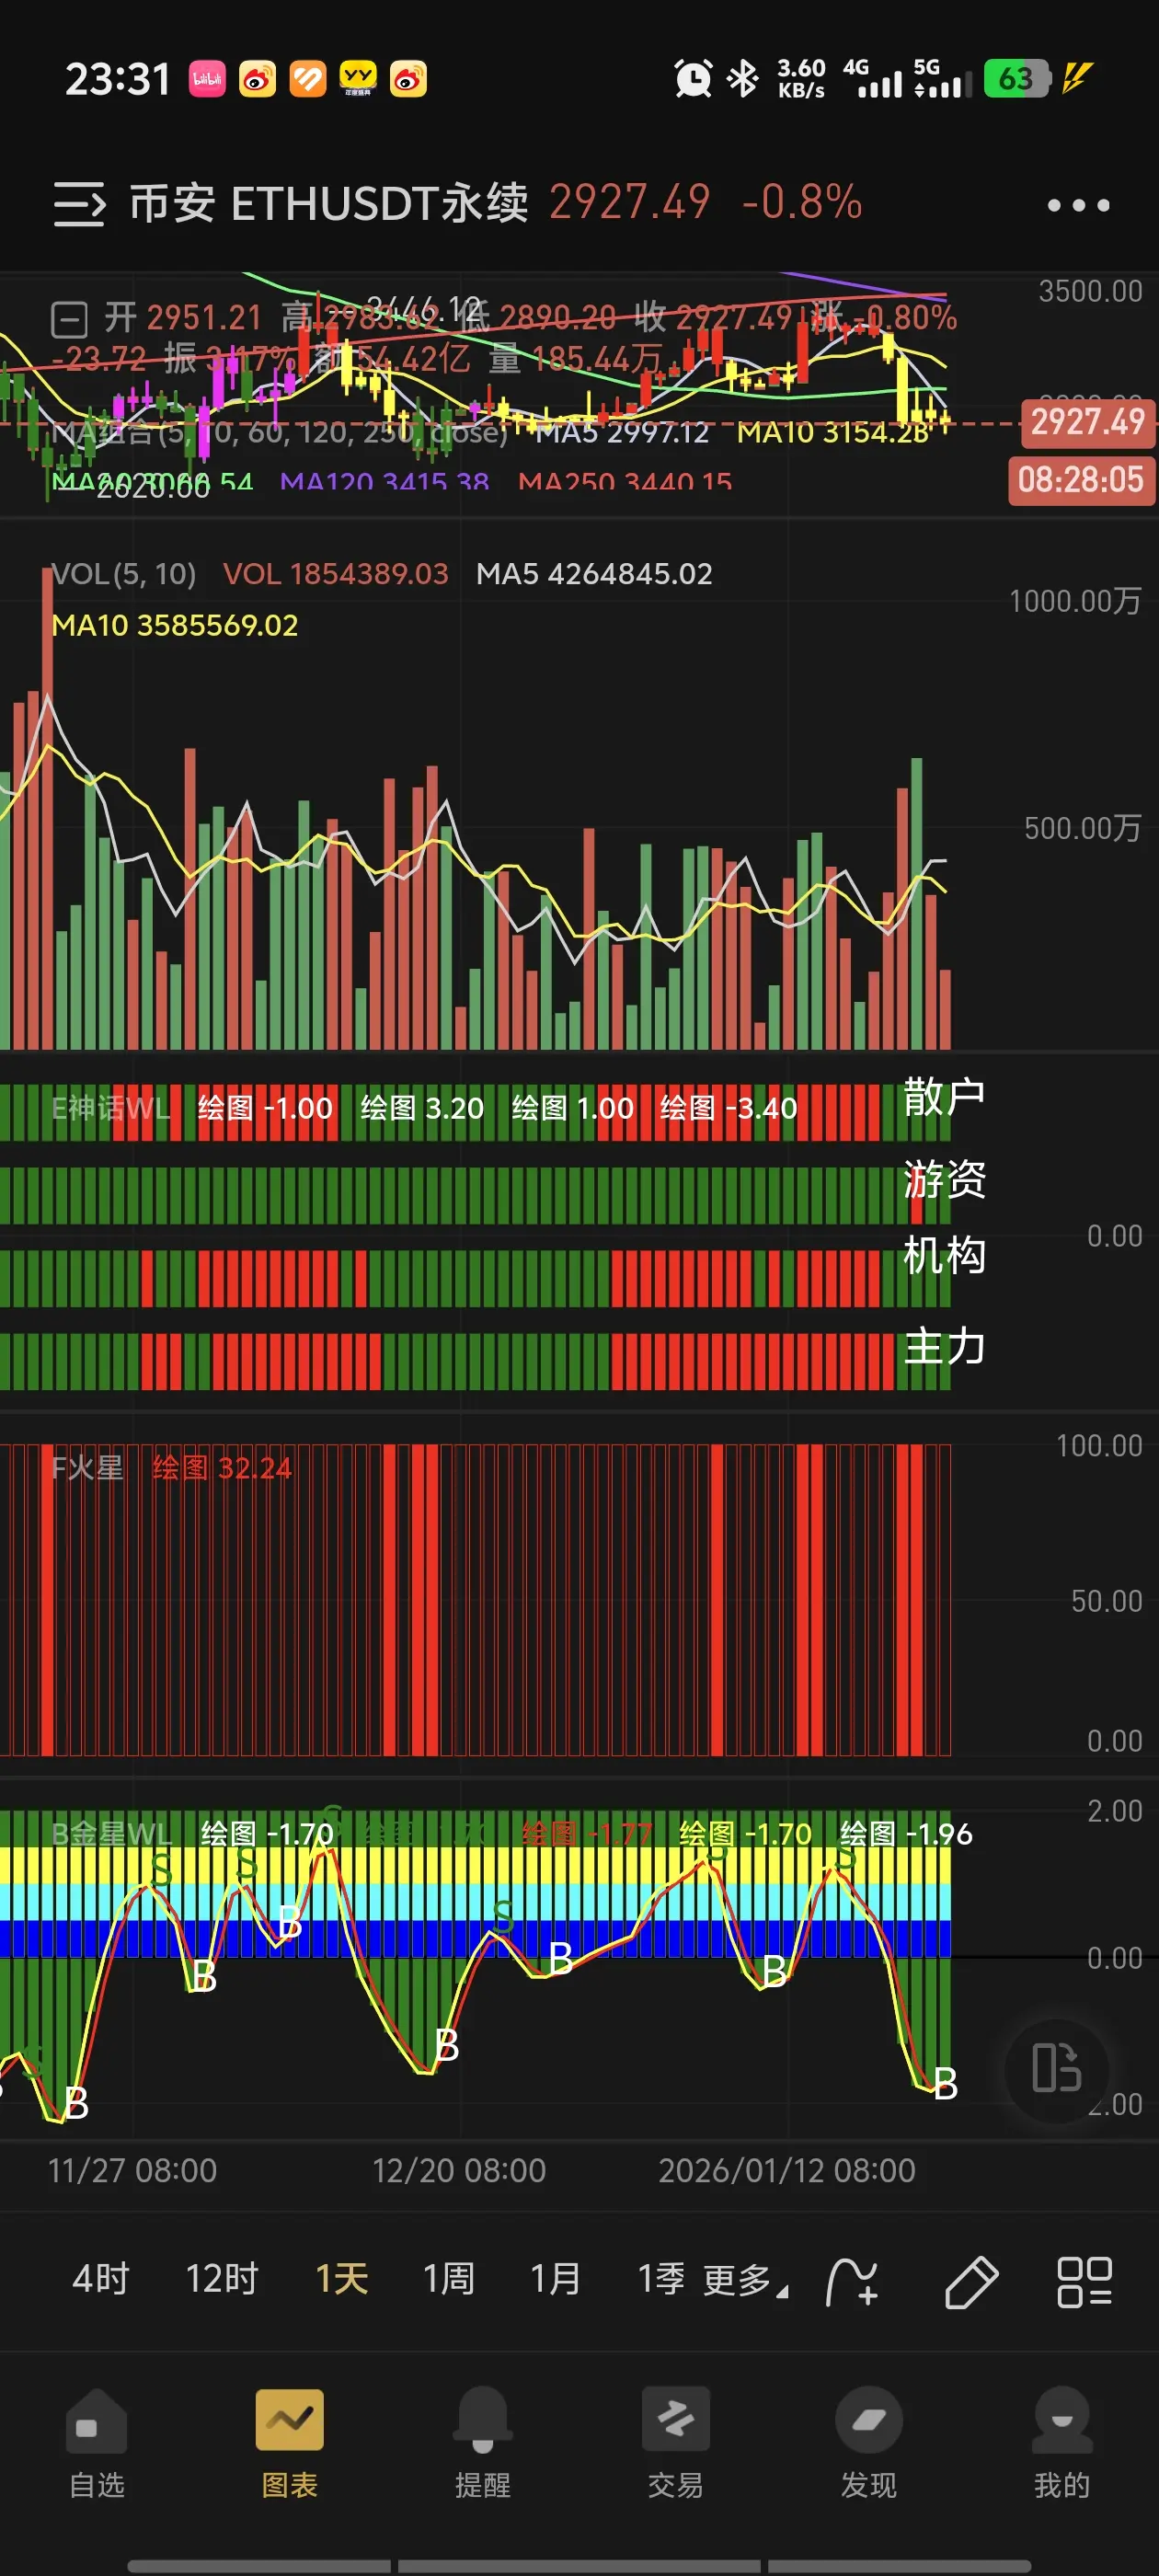Viewport: 1159px width, 2576px height.
Task: Open the watchlist side menu icon
Action: pos(79,204)
